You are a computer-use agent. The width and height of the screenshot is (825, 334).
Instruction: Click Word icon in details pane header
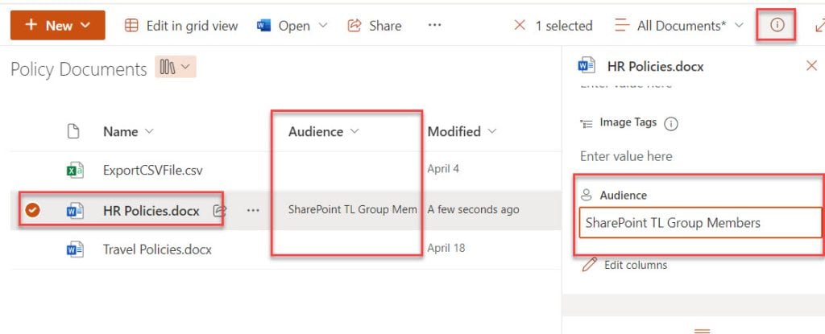click(587, 65)
